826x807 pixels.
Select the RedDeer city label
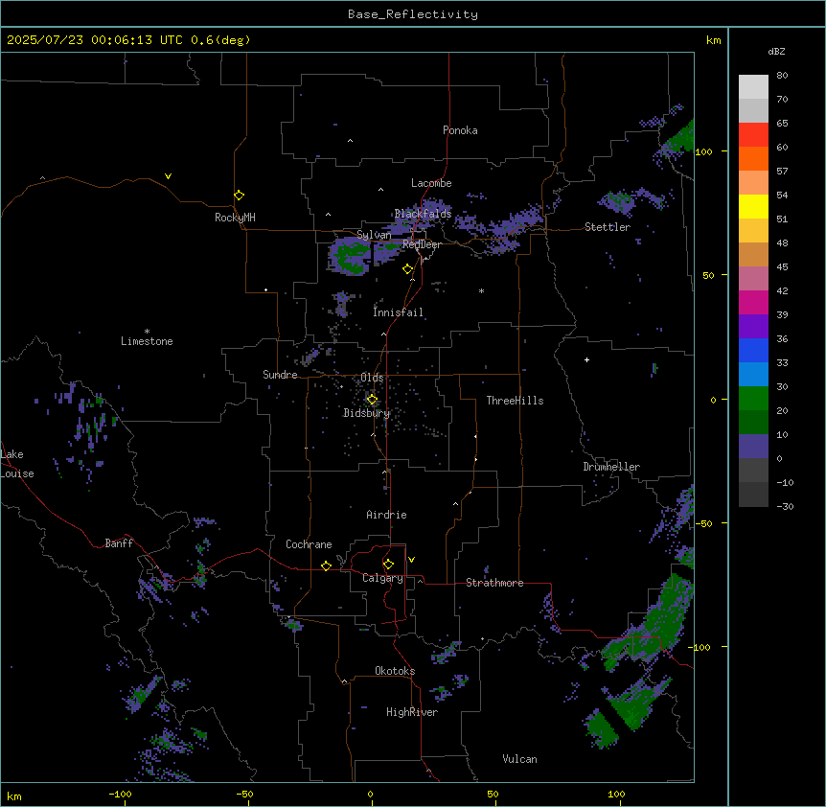(422, 244)
